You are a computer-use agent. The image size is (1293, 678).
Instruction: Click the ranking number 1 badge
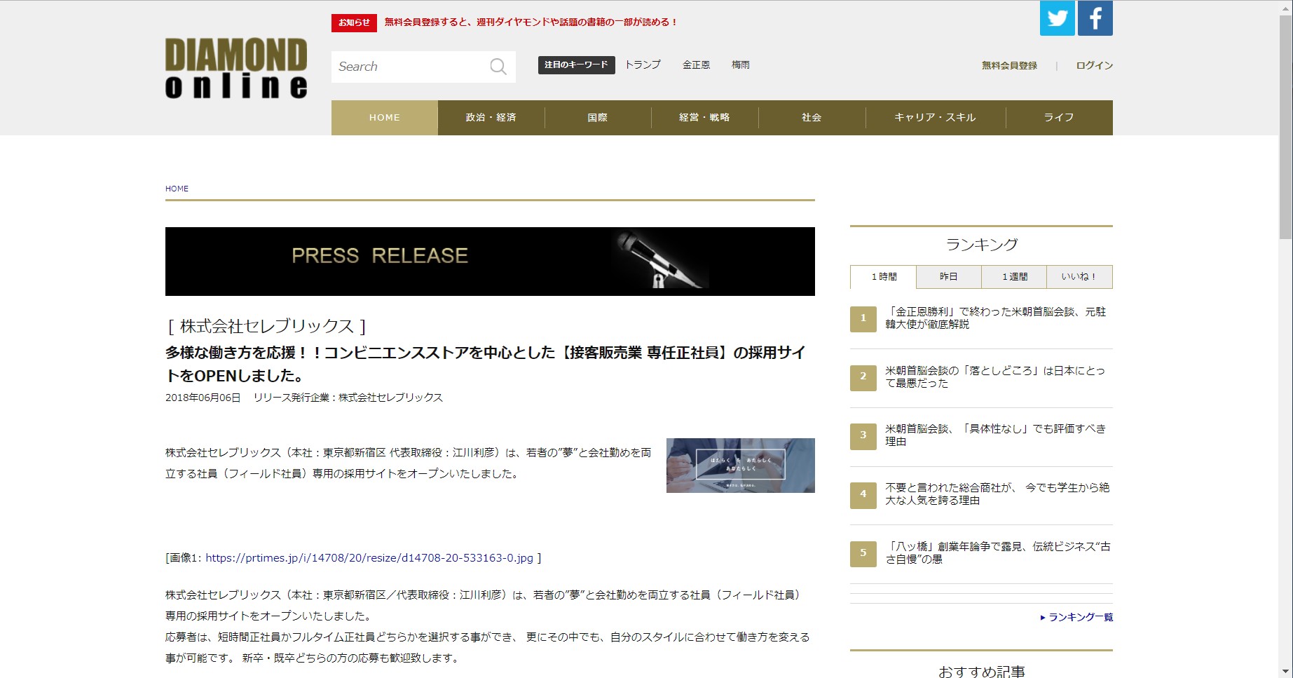(863, 318)
